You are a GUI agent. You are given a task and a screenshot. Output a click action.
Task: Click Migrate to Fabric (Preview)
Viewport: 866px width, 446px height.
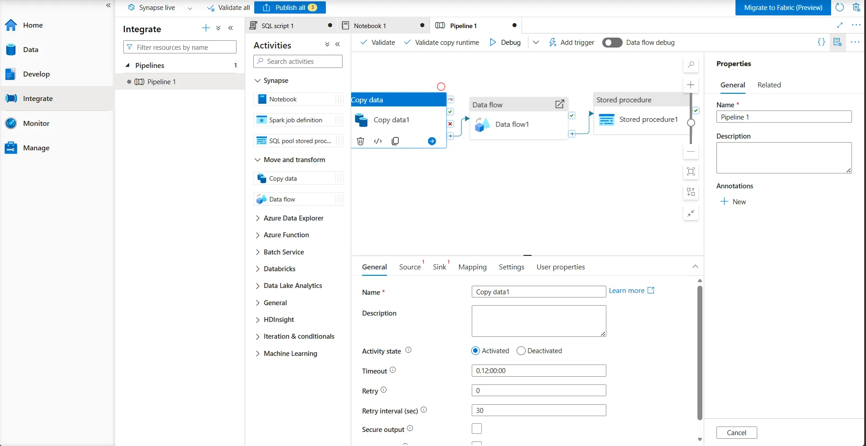[783, 8]
